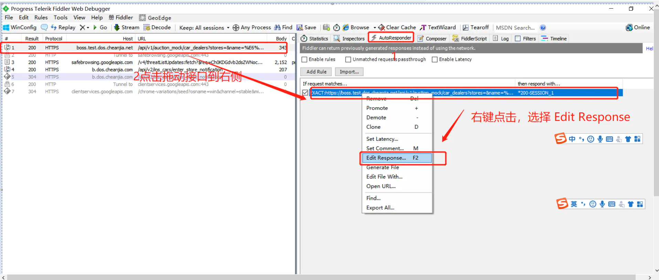Open Keep All sessions dropdown

point(204,27)
